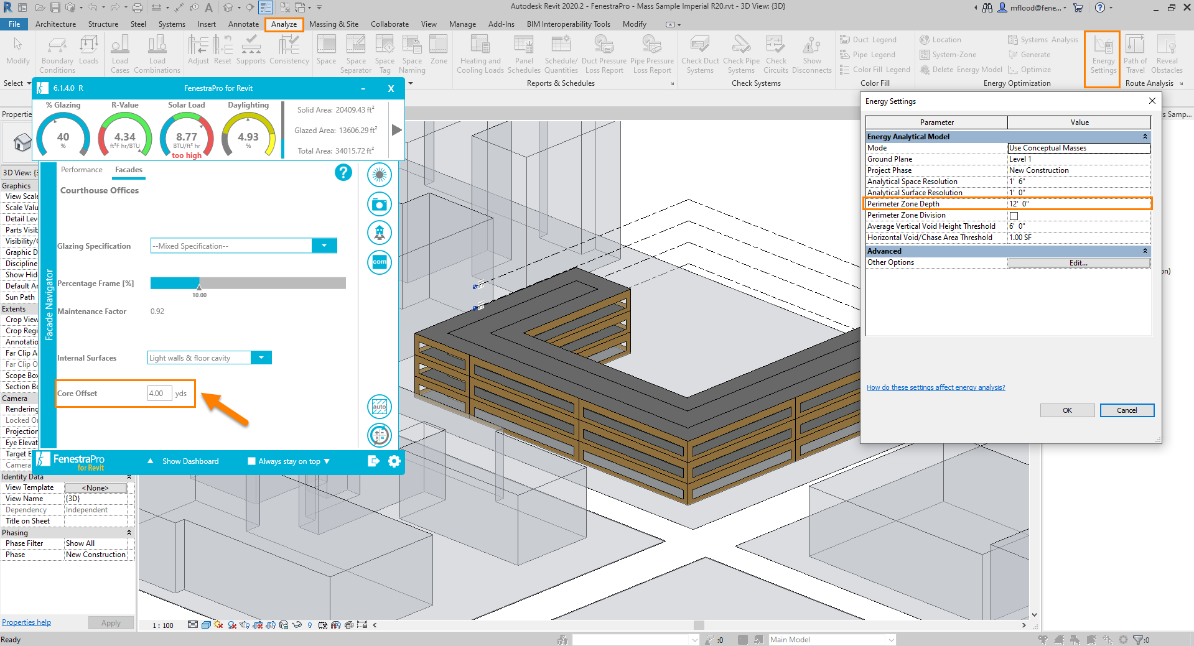Click the FenestraPro camera snapshot icon
The width and height of the screenshot is (1194, 646).
[x=380, y=204]
